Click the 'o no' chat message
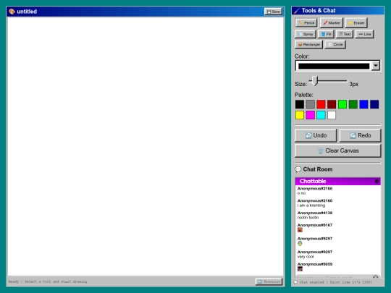391x293 pixels. [x=301, y=193]
